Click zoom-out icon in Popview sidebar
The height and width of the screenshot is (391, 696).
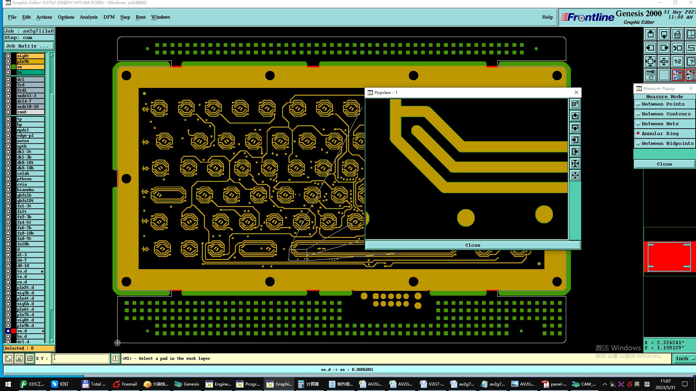tap(575, 175)
